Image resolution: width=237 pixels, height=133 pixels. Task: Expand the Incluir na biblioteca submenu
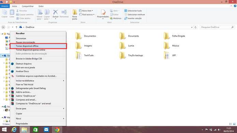click(38, 81)
